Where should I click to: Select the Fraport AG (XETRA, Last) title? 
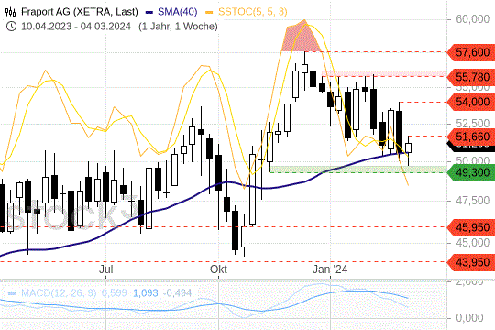80,12
